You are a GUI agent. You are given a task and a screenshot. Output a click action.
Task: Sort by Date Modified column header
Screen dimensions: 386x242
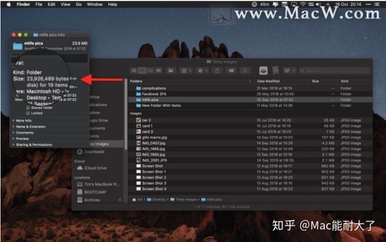point(281,81)
